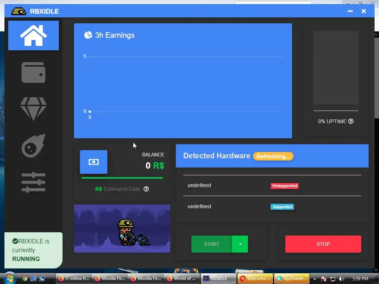Click the network tray icon

tap(333, 279)
